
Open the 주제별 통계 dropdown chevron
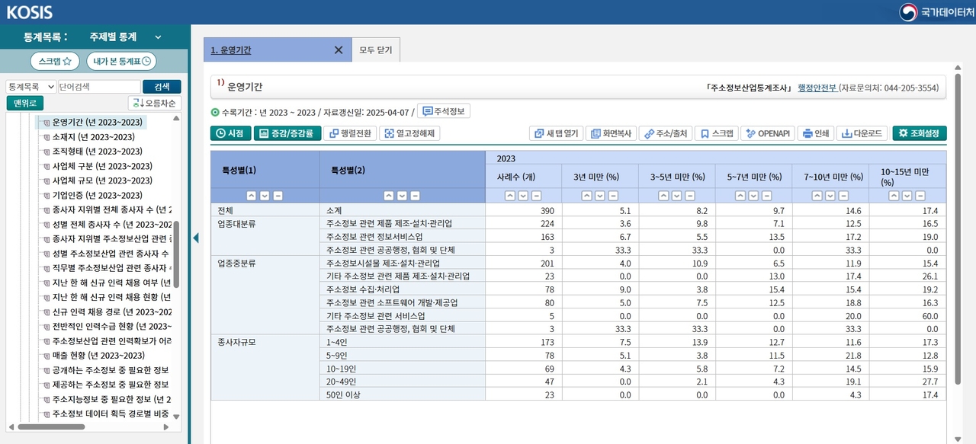coord(158,37)
